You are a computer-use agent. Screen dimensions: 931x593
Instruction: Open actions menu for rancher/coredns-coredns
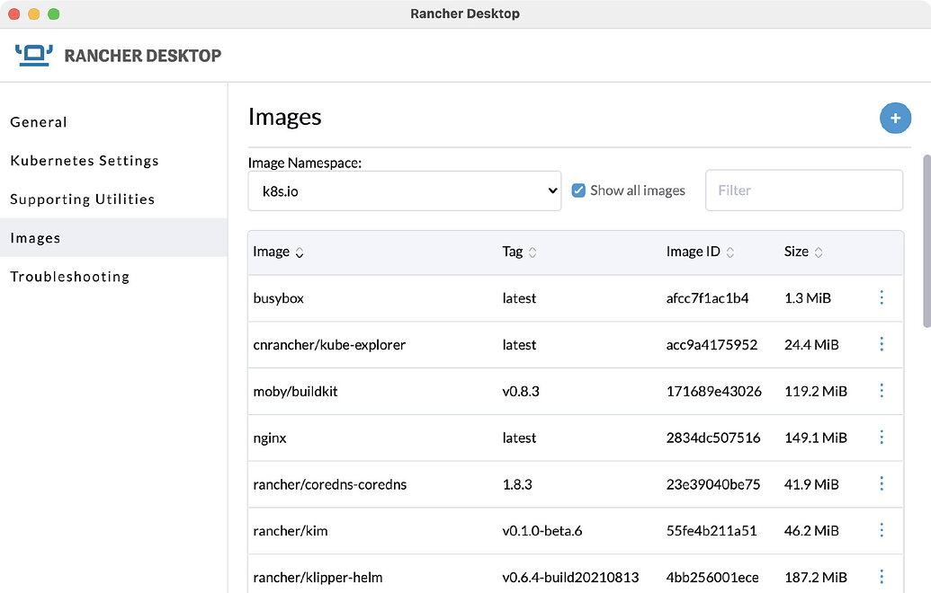[881, 484]
